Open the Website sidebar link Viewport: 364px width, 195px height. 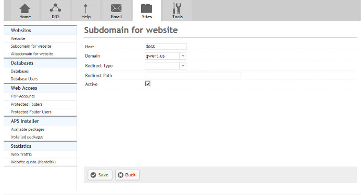[18, 38]
